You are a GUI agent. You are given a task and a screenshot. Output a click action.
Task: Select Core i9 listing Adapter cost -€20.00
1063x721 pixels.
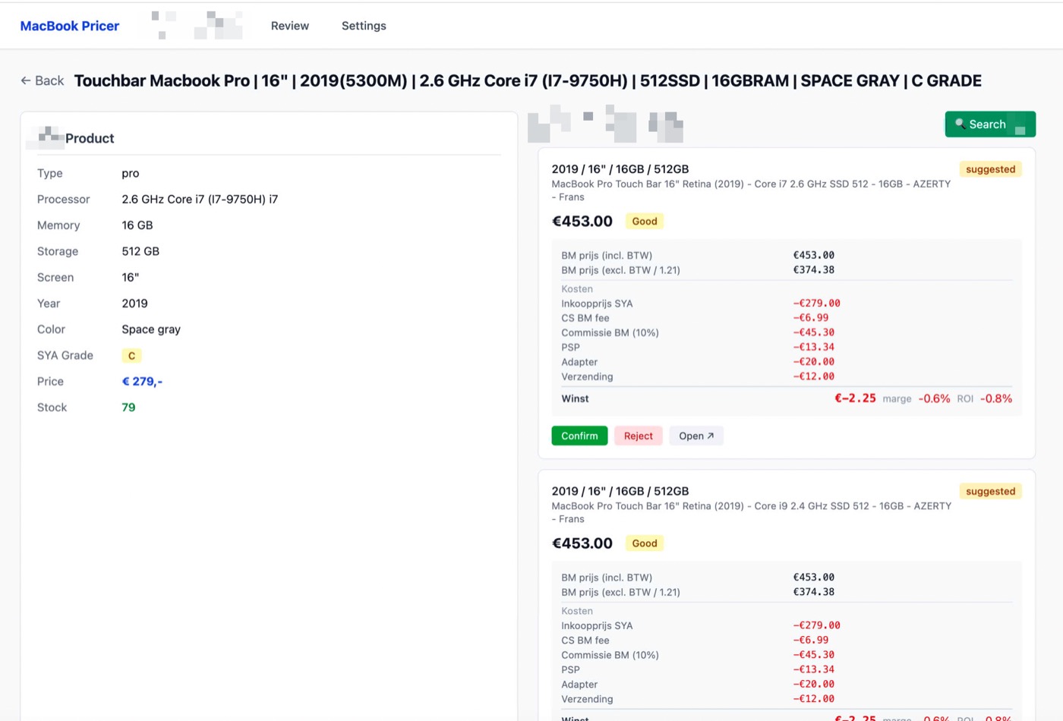(814, 684)
